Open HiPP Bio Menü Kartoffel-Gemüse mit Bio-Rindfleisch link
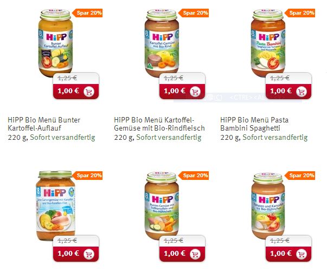The image size is (327, 278). point(159,124)
